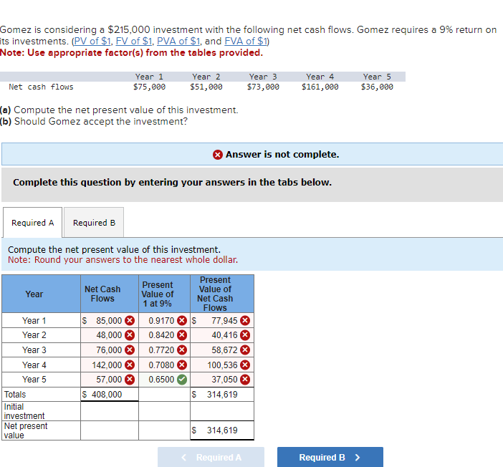Click red X icon next to 0.8420

click(182, 335)
